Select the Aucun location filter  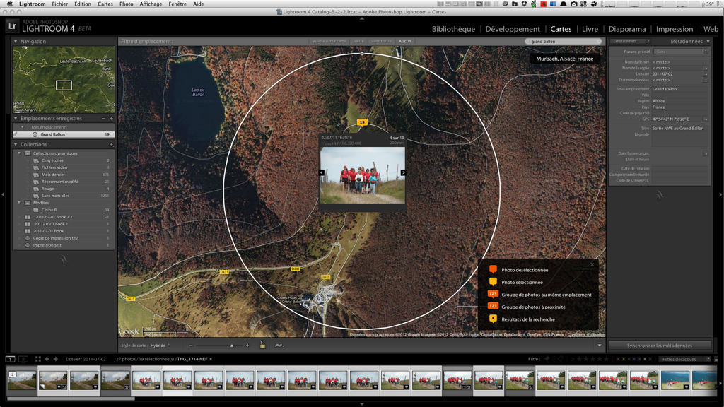[x=405, y=41]
